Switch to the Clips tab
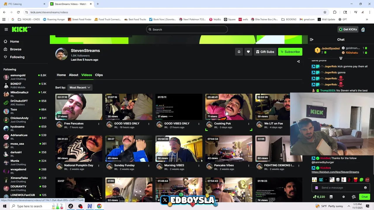This screenshot has height=210, width=374. [99, 75]
